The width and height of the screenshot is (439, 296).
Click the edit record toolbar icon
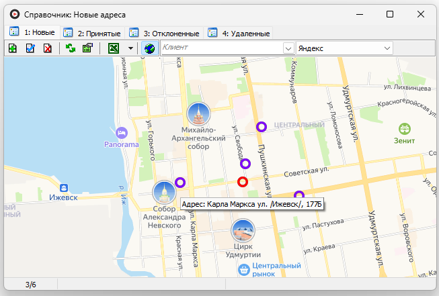30,48
